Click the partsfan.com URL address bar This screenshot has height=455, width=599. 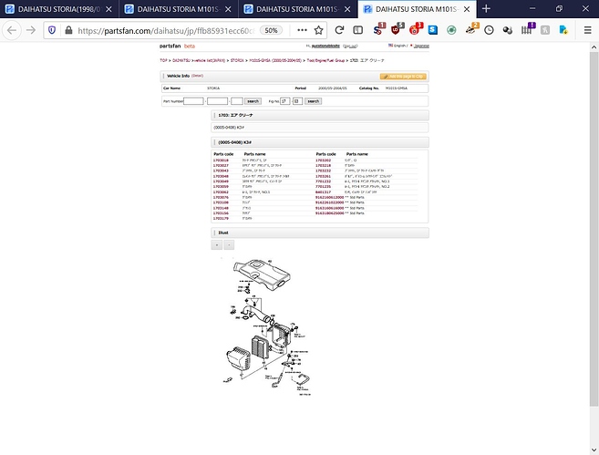tap(166, 31)
